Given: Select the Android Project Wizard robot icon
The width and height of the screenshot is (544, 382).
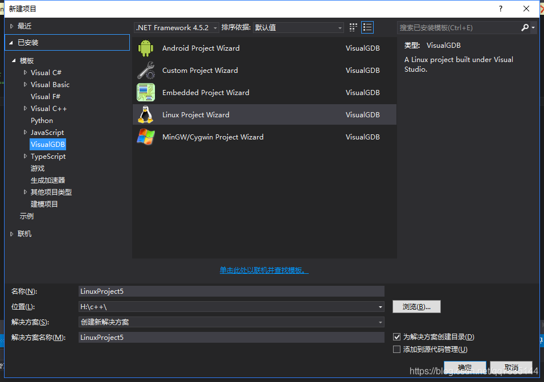Looking at the screenshot, I should point(146,48).
